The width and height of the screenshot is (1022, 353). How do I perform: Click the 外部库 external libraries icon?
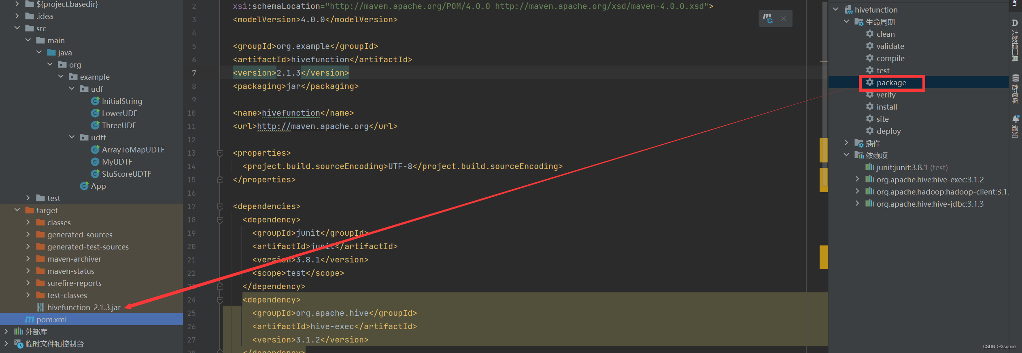tap(19, 332)
